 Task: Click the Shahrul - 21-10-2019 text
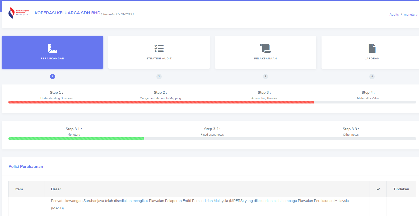click(117, 14)
